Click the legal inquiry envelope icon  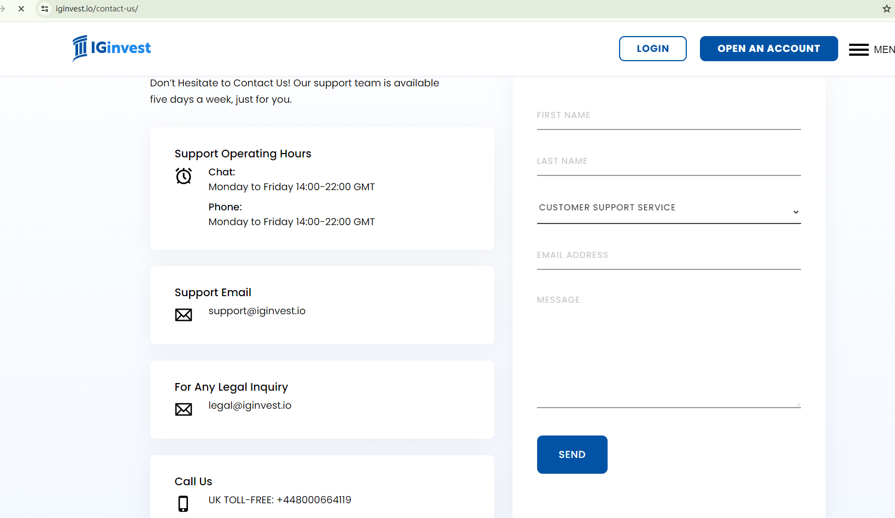(x=184, y=409)
